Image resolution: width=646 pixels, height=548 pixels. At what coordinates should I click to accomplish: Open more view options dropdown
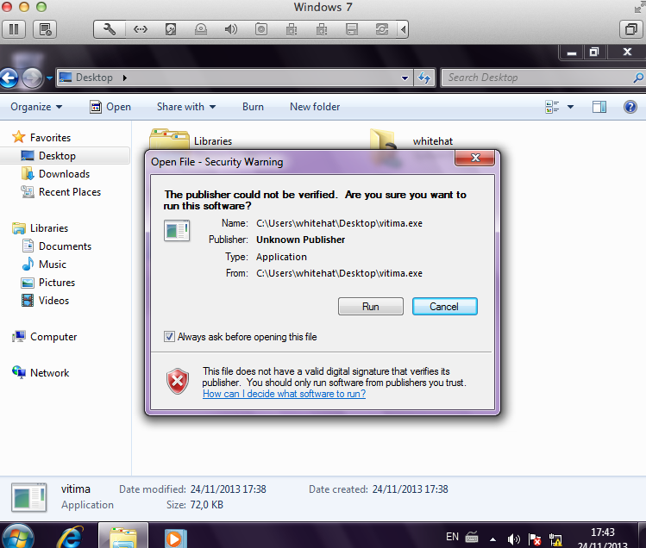(571, 107)
